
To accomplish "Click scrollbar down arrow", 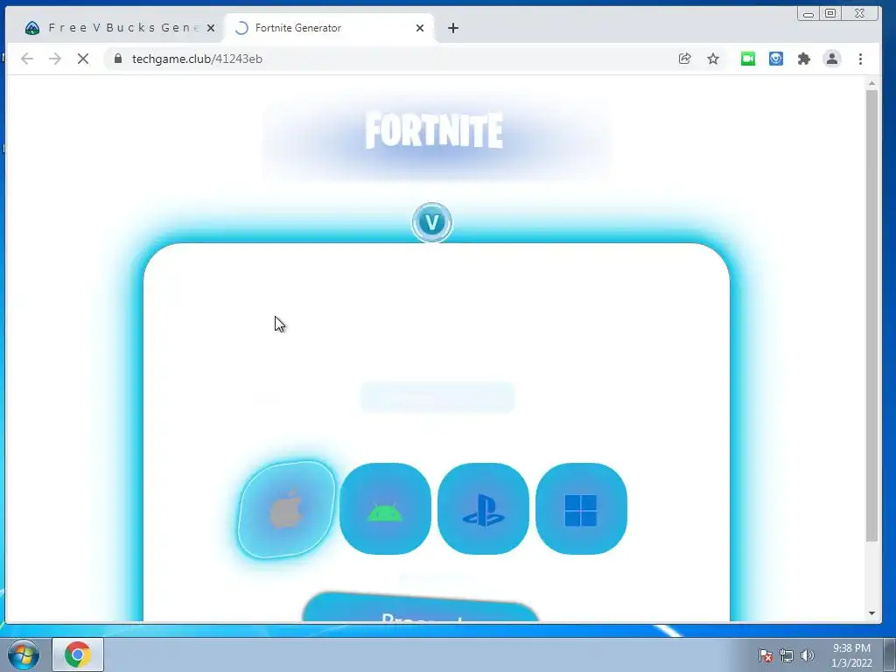I will pyautogui.click(x=871, y=613).
